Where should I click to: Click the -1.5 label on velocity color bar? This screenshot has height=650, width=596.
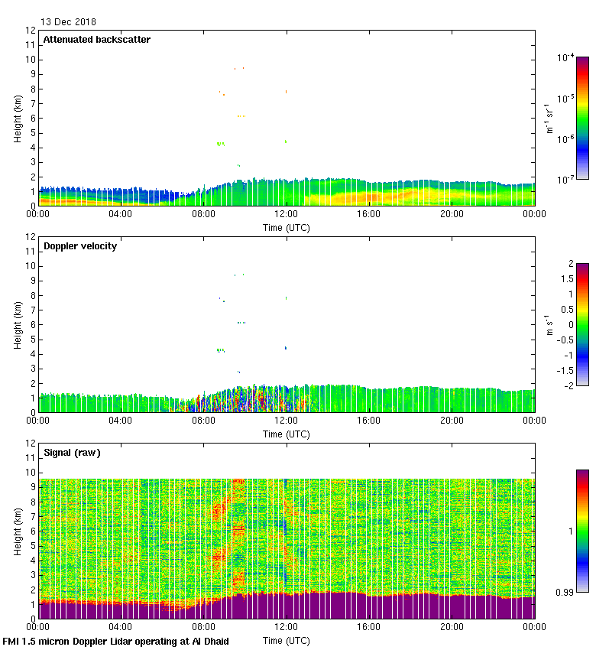pyautogui.click(x=565, y=371)
